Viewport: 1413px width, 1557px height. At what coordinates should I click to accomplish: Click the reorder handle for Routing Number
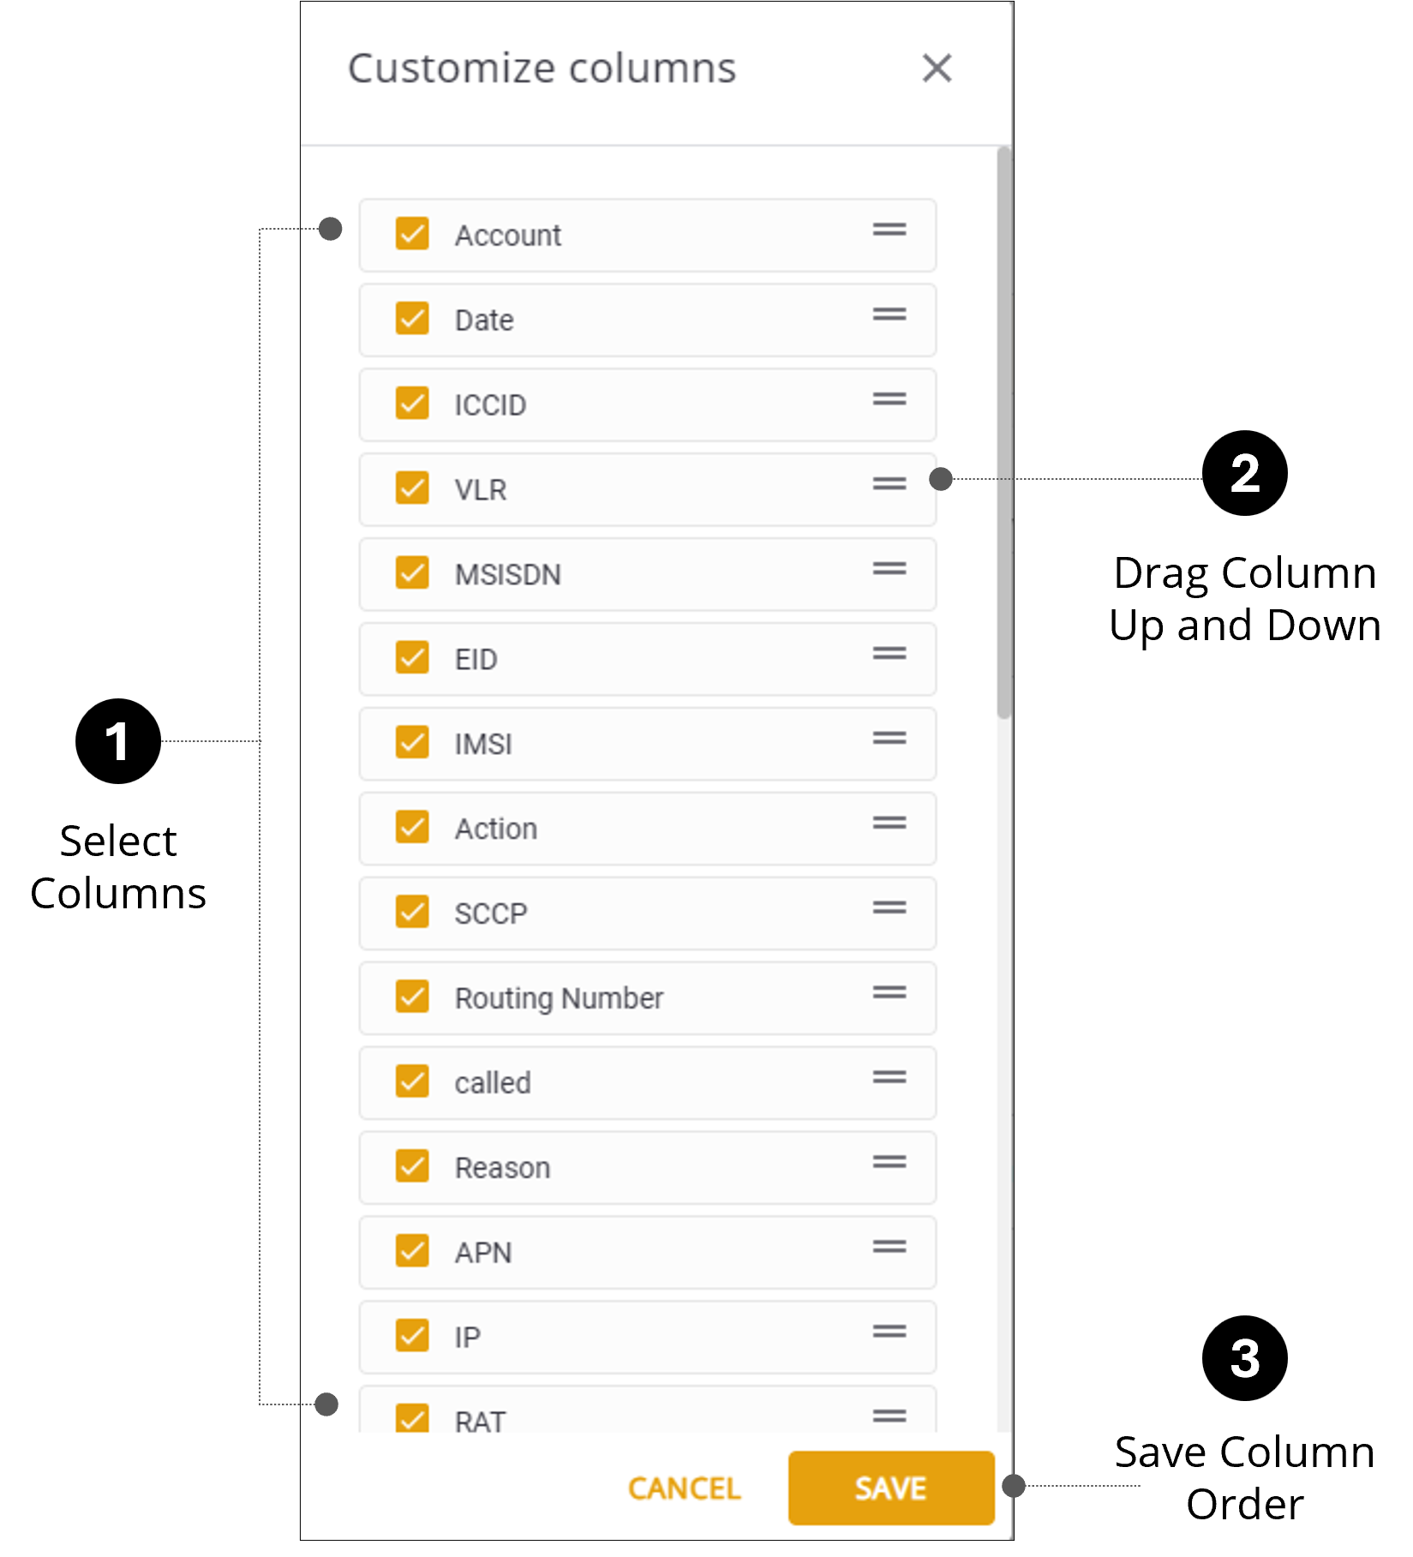pos(889,992)
